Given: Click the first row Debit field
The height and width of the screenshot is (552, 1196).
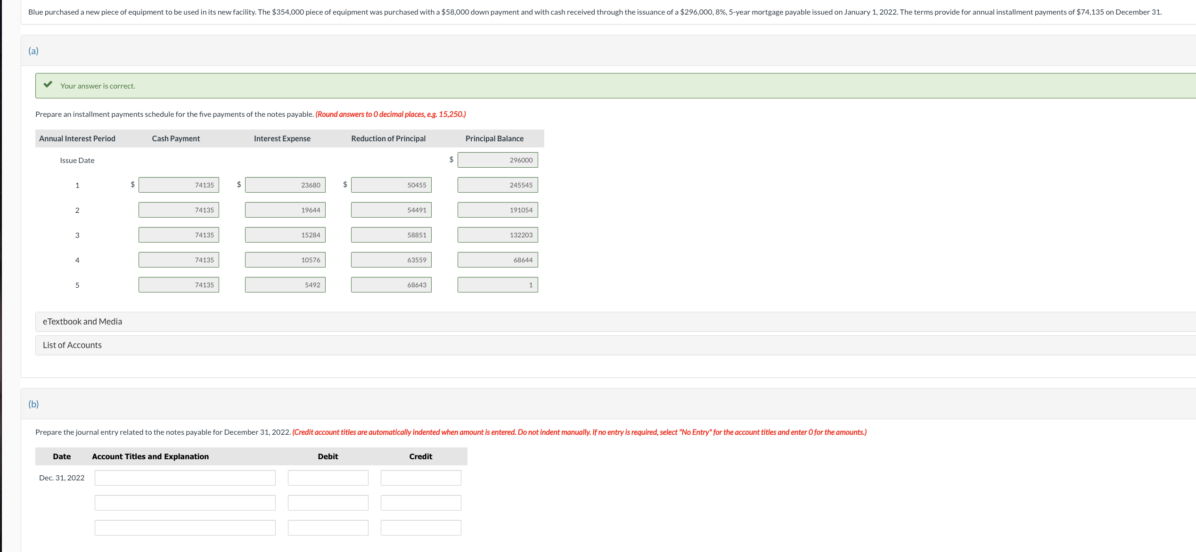Looking at the screenshot, I should (328, 478).
